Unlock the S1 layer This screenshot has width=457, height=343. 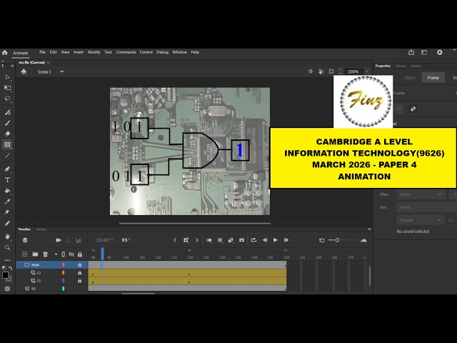click(79, 281)
